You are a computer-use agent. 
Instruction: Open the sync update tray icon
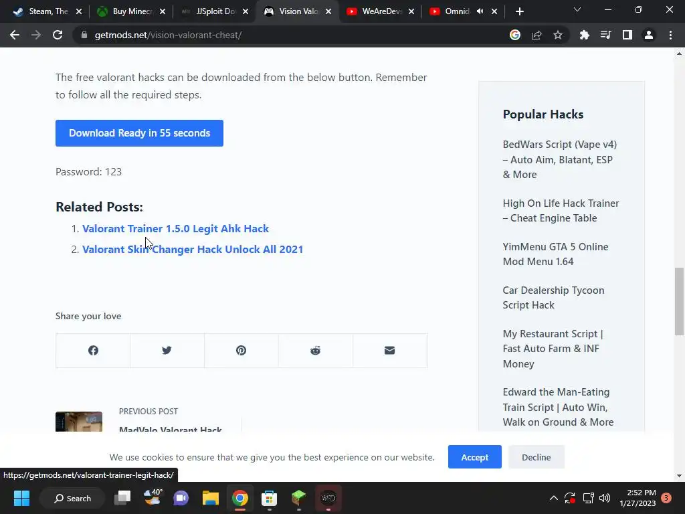point(570,498)
